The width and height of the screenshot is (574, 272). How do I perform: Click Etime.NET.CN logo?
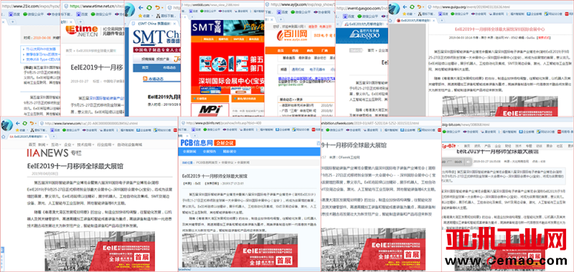(x=82, y=31)
